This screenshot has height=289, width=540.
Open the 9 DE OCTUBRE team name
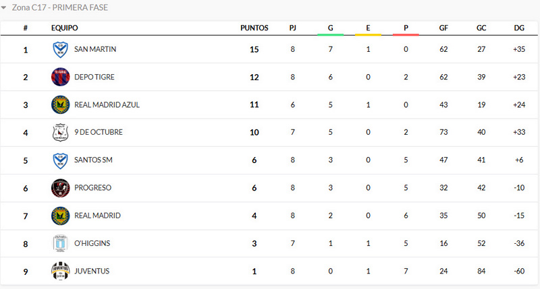pos(99,132)
